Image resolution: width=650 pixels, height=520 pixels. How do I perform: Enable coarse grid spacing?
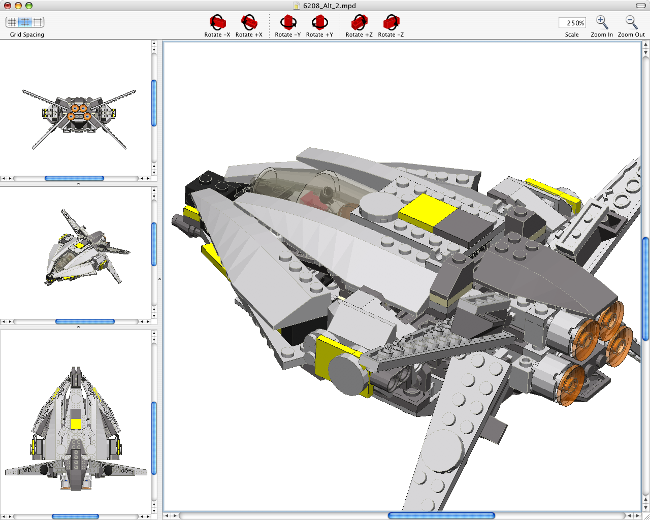point(38,22)
